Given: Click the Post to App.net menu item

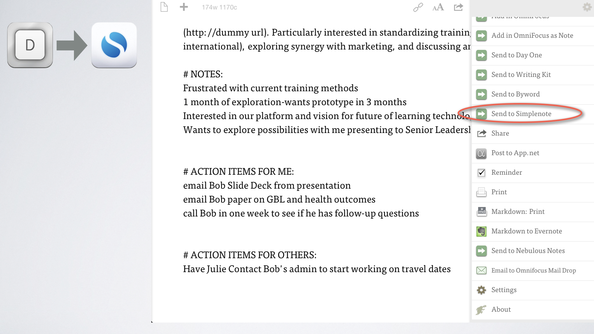Looking at the screenshot, I should click(516, 152).
